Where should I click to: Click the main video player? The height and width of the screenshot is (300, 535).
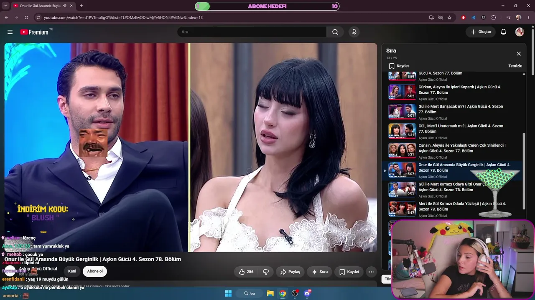[x=191, y=147]
